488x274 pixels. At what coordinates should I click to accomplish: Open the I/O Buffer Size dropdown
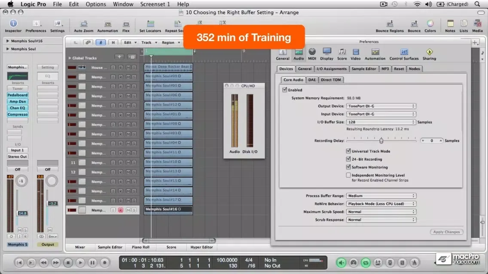[x=381, y=122]
